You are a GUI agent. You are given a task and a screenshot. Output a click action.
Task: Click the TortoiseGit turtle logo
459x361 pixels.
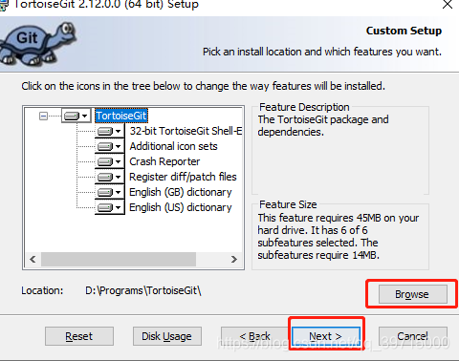[x=37, y=43]
